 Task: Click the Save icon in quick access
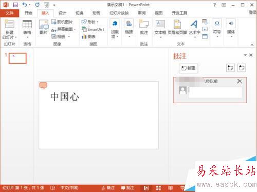point(15,5)
